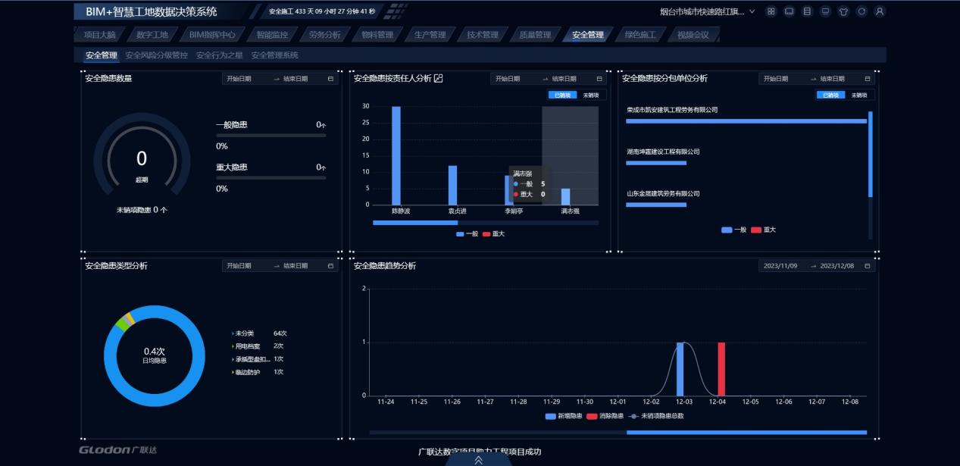Click the refresh icon in header
The image size is (960, 466).
coord(861,12)
